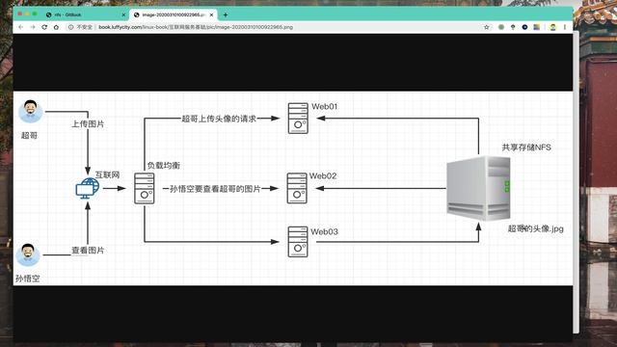Click the Web02 label
This screenshot has height=347, width=617.
pos(323,175)
